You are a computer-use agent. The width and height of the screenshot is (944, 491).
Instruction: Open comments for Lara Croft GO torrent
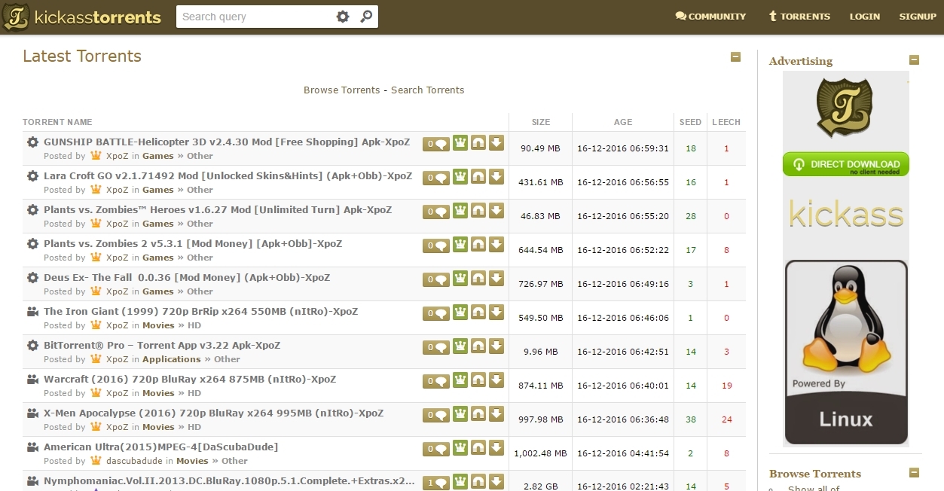coord(436,178)
